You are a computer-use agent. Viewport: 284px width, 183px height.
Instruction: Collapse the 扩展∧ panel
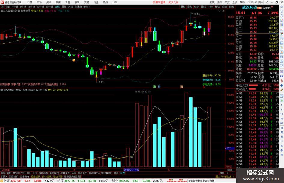[4, 177]
